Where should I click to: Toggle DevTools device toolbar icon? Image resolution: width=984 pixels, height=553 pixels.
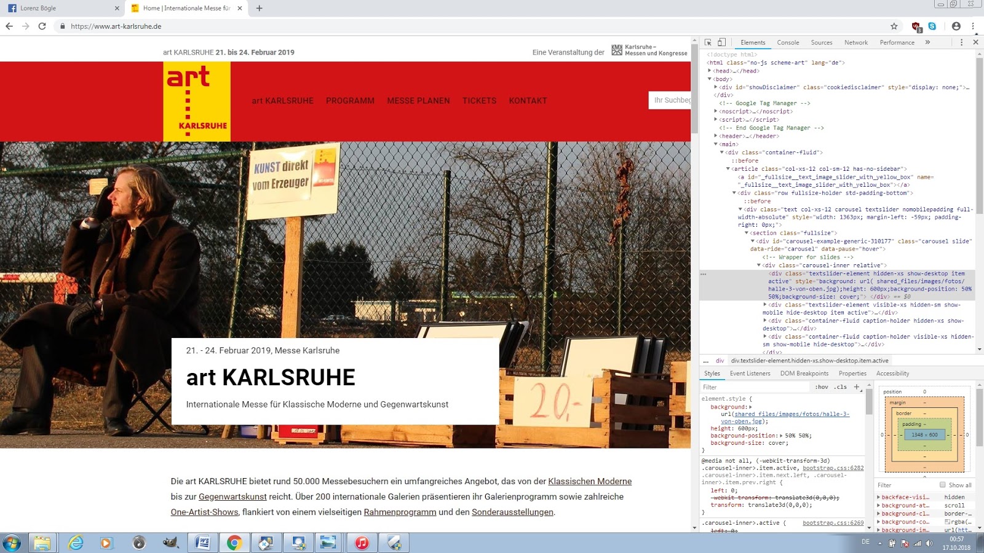(x=722, y=42)
